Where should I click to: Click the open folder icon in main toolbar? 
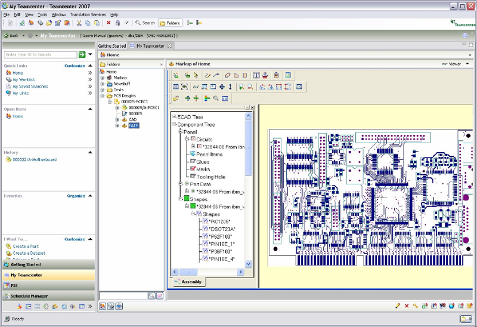[x=49, y=23]
